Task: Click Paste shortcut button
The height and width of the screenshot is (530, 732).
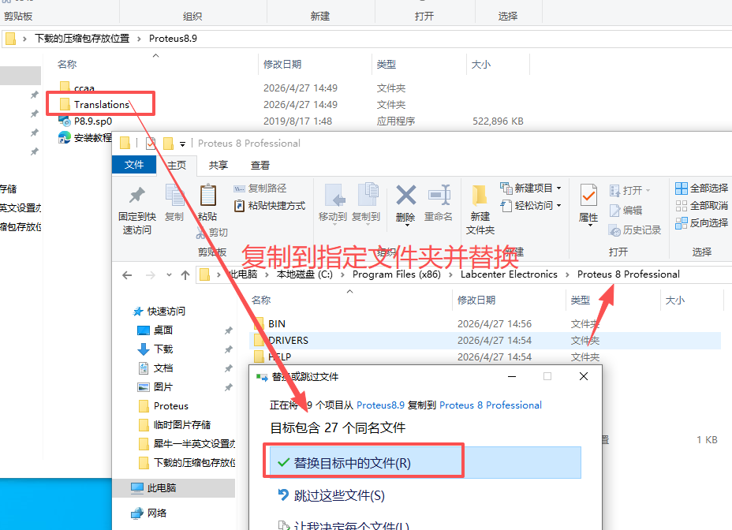Action: (269, 206)
